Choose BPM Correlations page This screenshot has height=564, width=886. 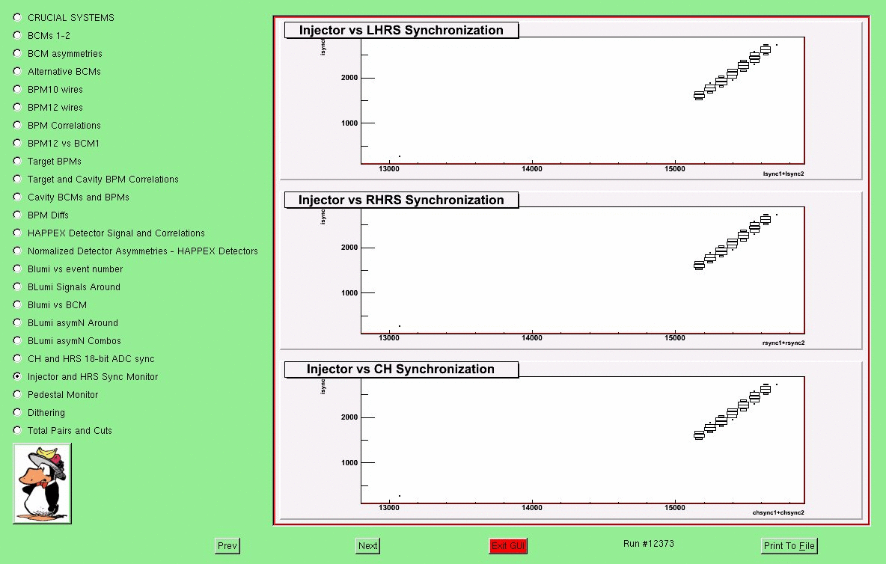[x=17, y=126]
